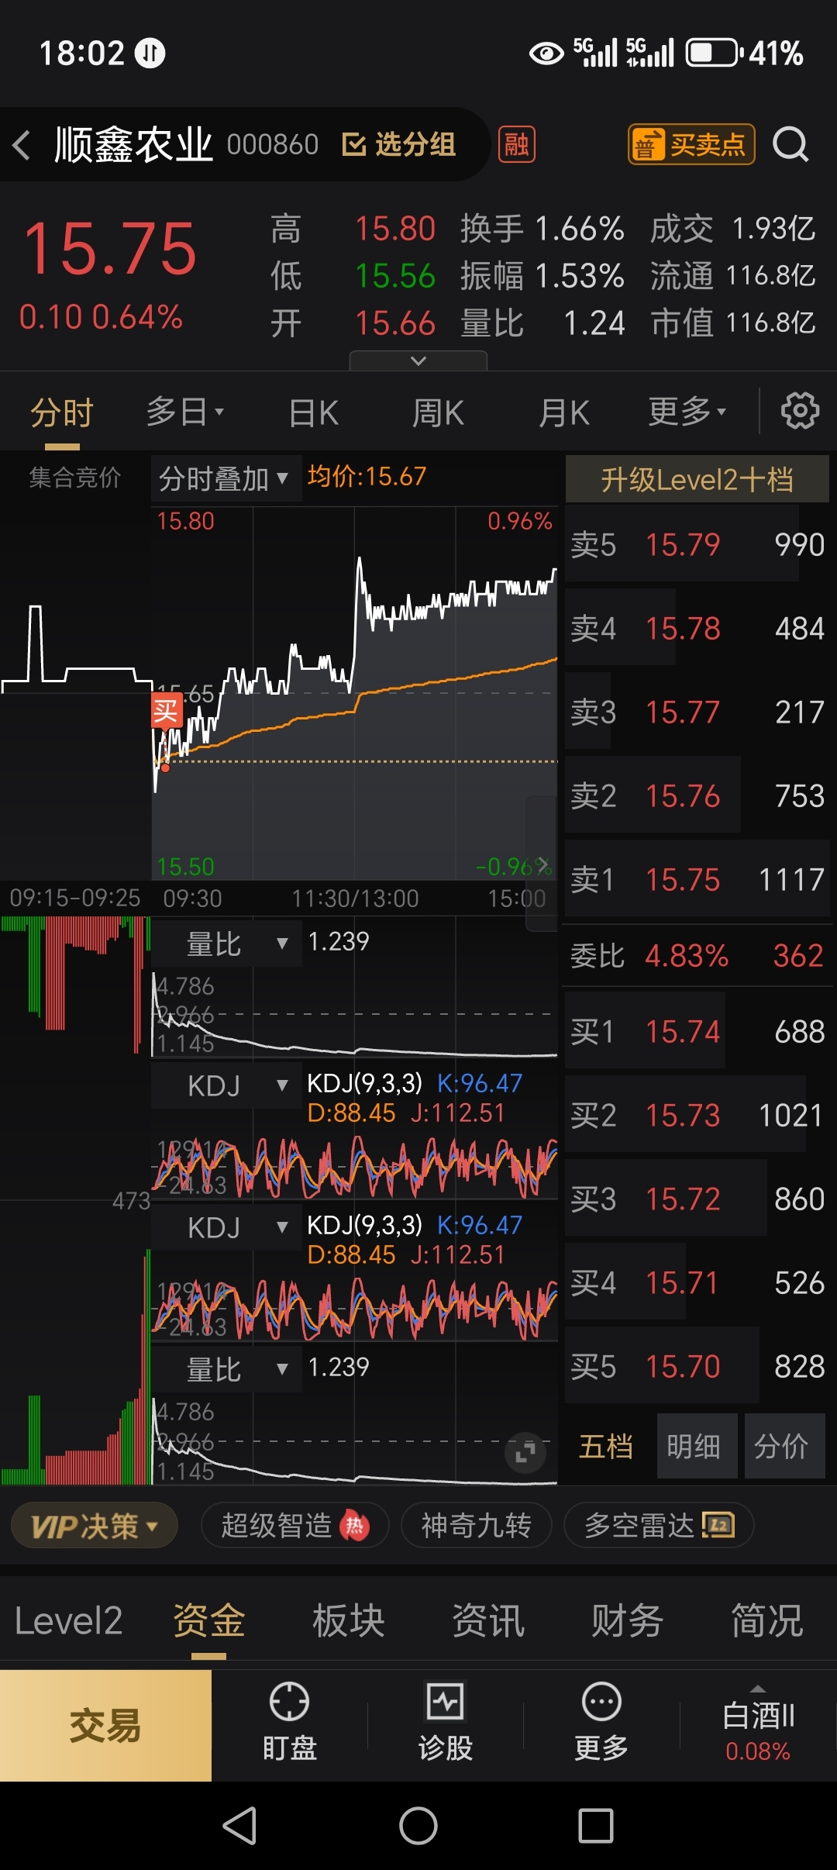This screenshot has width=837, height=1870.
Task: Add stock to group via 选分组
Action: point(399,145)
